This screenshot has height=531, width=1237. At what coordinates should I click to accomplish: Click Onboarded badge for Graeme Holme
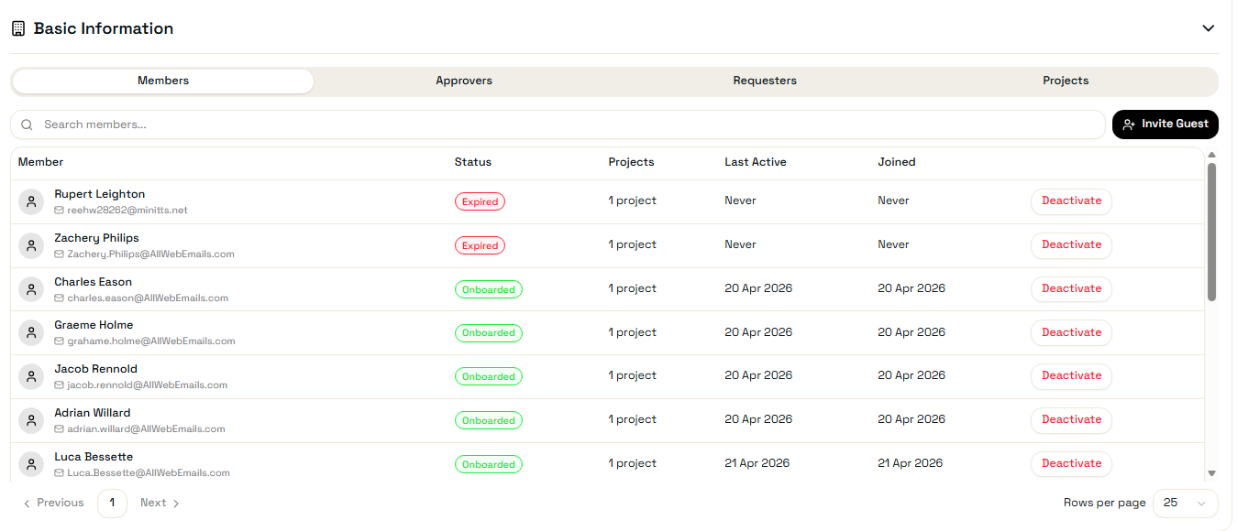click(x=489, y=333)
